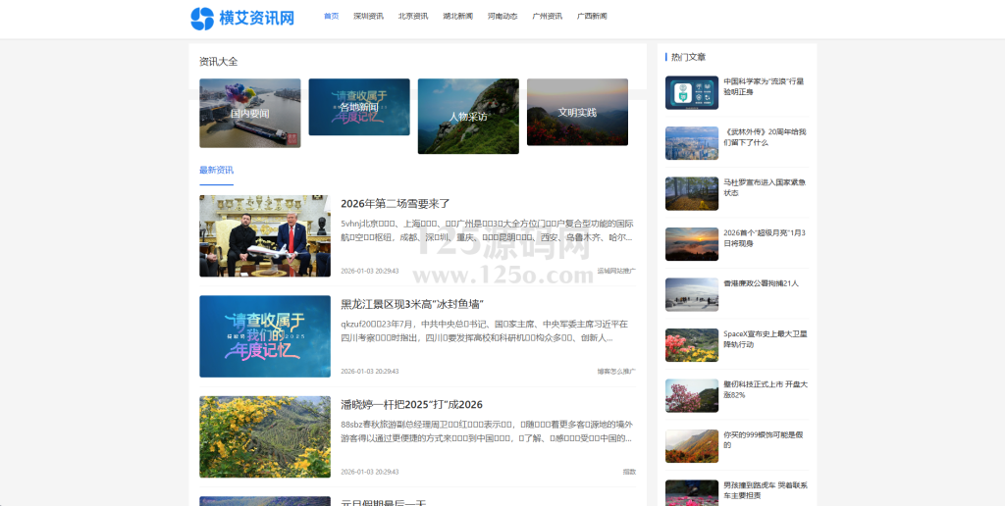Screen dimensions: 1005x506
Task: Select 北京资讯 from the top menu
Action: click(x=412, y=17)
